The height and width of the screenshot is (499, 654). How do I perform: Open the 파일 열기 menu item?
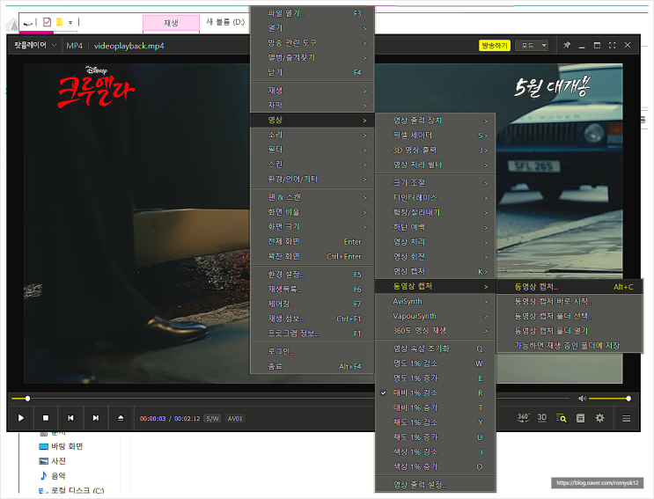coord(312,13)
